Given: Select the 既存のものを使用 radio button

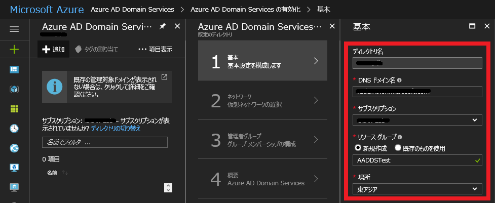Looking at the screenshot, I should (398, 148).
